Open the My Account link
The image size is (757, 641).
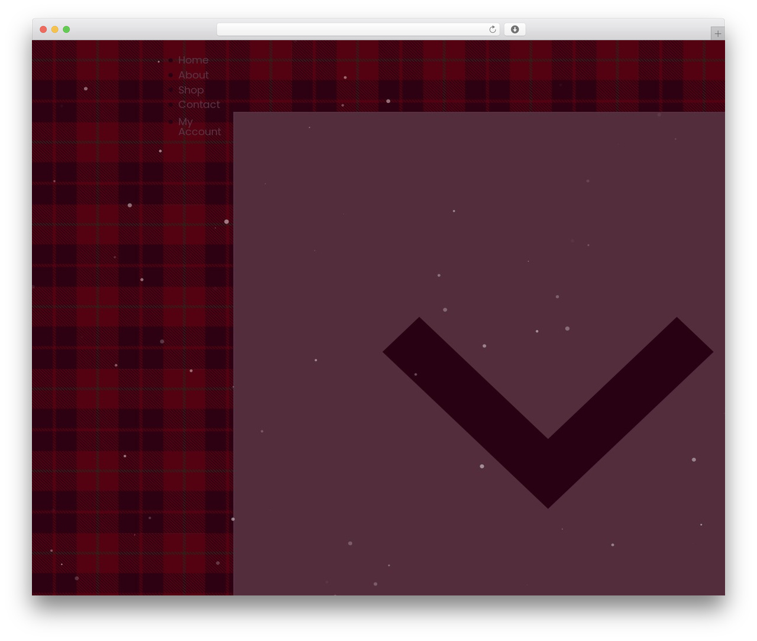[x=199, y=127]
